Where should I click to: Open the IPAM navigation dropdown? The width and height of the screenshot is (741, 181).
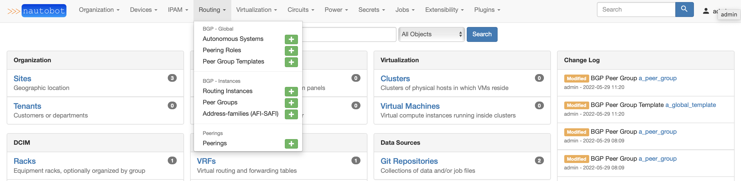(178, 10)
